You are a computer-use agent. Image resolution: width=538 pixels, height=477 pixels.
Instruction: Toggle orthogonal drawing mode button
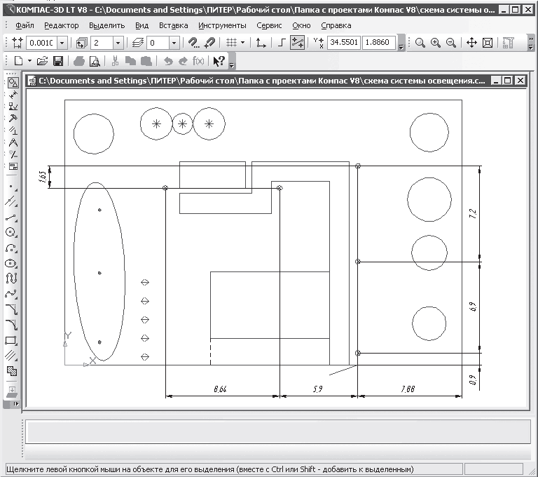pos(282,43)
